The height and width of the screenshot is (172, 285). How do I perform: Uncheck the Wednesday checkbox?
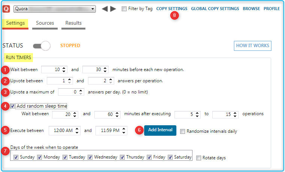click(90, 157)
